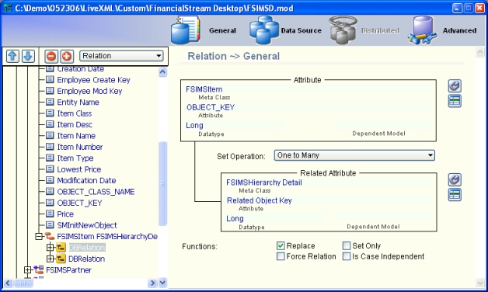Click the Long datatype under Related Attribute
The width and height of the screenshot is (488, 292).
coord(275,218)
